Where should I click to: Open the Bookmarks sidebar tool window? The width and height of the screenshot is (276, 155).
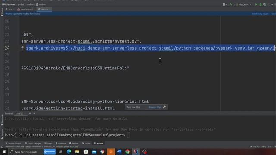coord(2,120)
